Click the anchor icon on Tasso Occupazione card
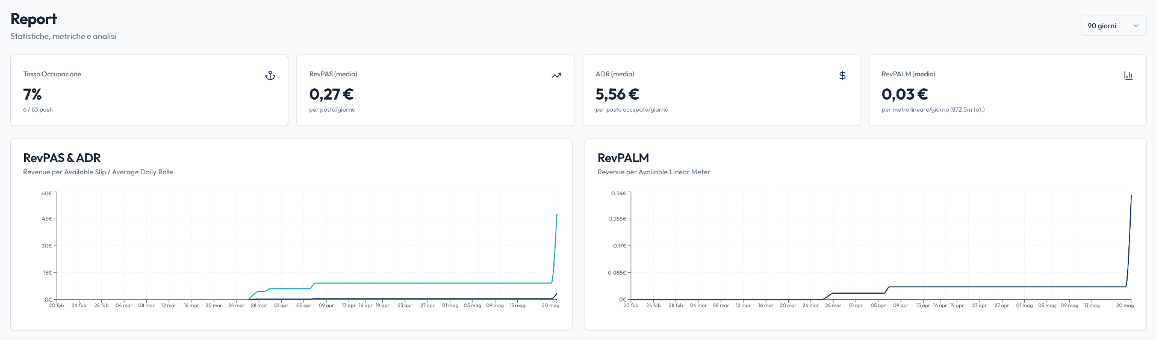 270,75
